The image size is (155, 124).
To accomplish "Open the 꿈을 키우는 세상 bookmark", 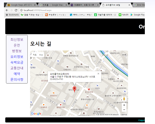I will tap(32, 15).
